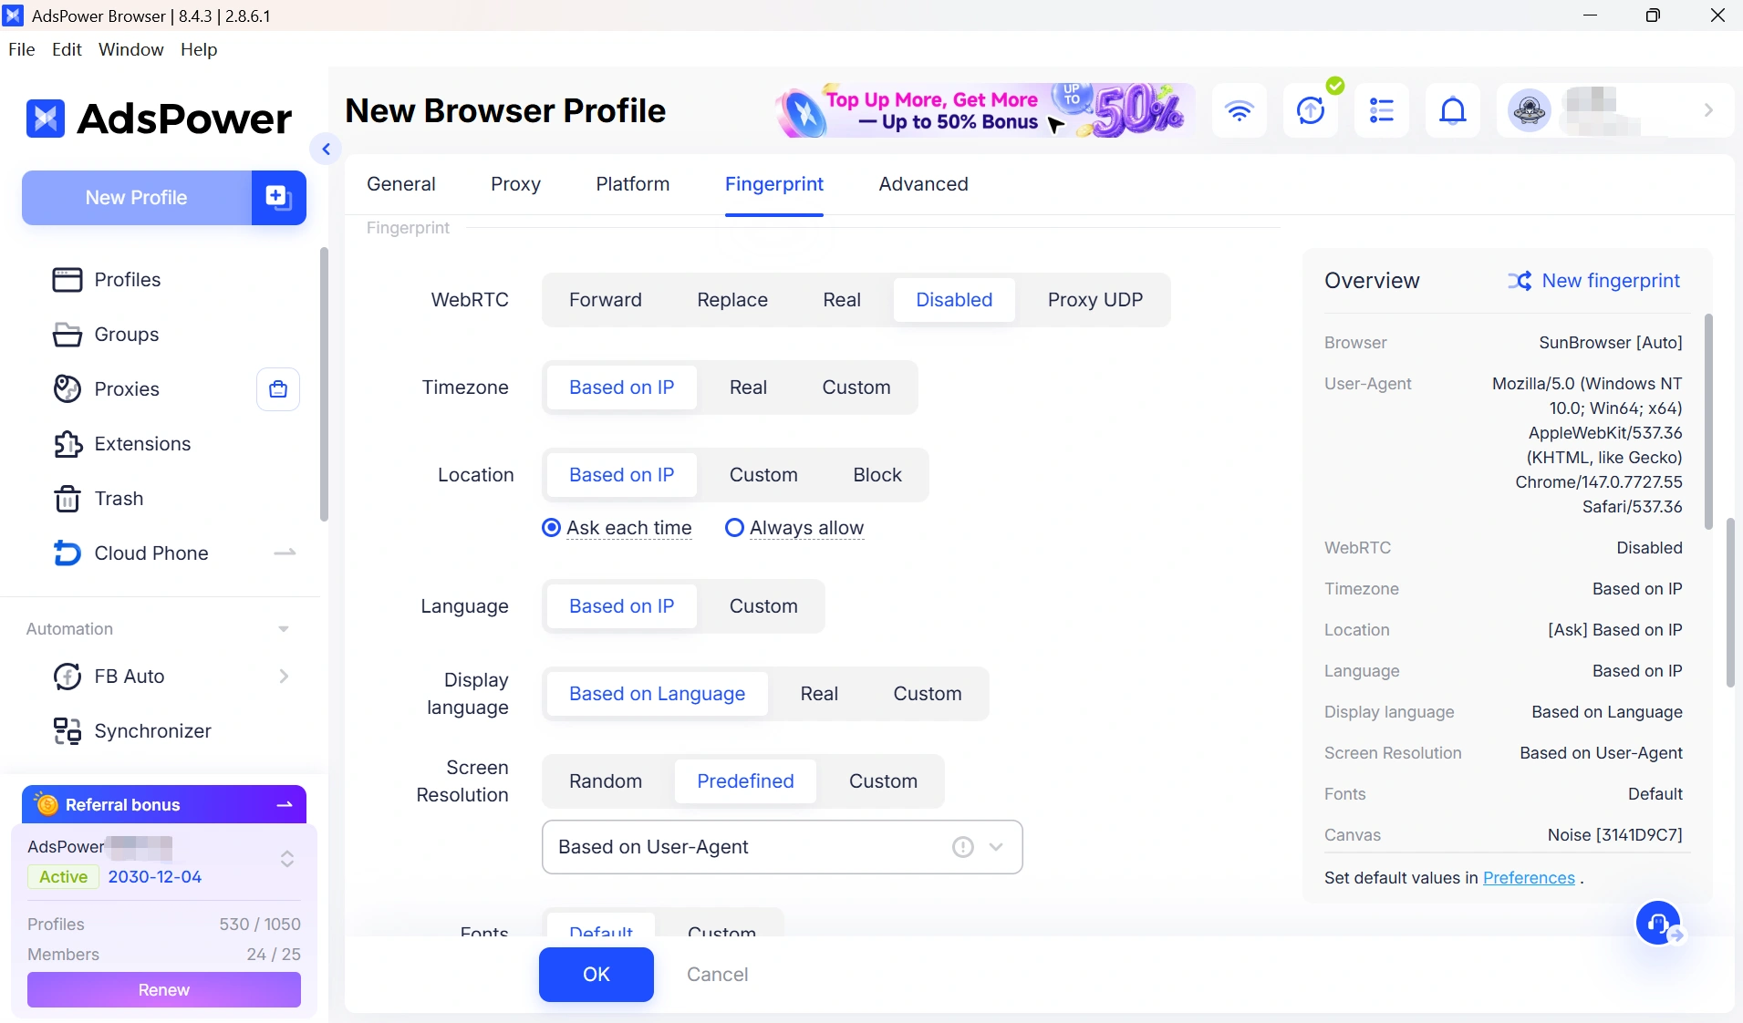Set Screen Resolution to Custom
The height and width of the screenshot is (1023, 1743).
tap(884, 781)
